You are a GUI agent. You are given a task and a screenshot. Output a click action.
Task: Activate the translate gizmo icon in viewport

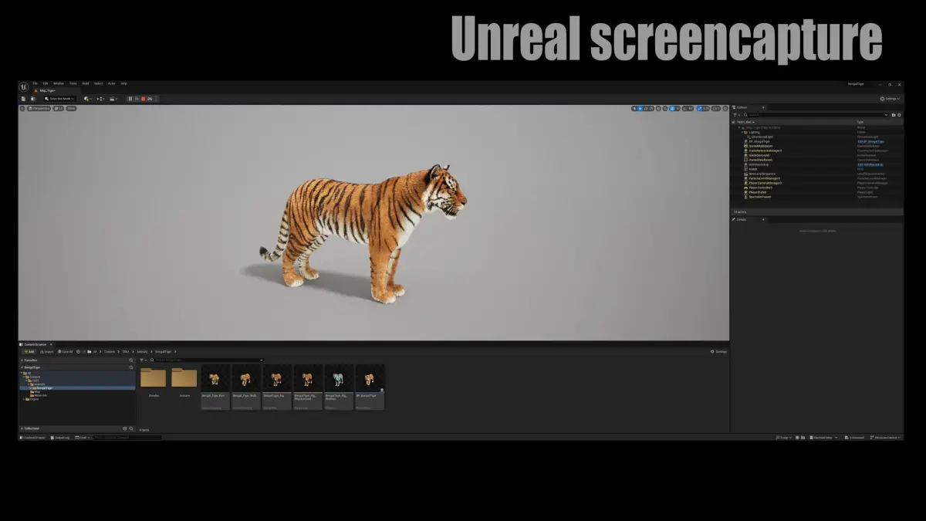(640, 108)
